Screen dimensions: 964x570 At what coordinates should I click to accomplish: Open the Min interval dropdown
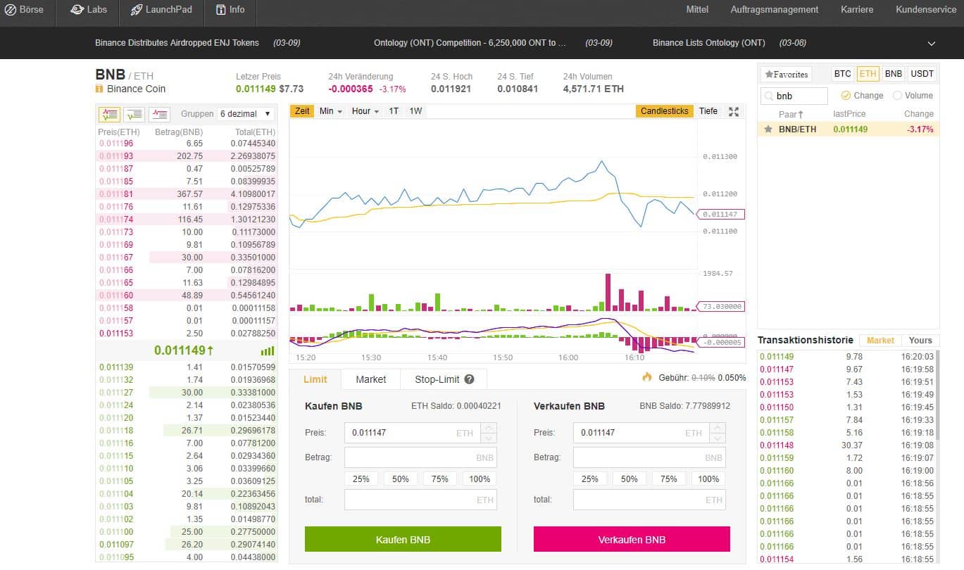pyautogui.click(x=330, y=111)
